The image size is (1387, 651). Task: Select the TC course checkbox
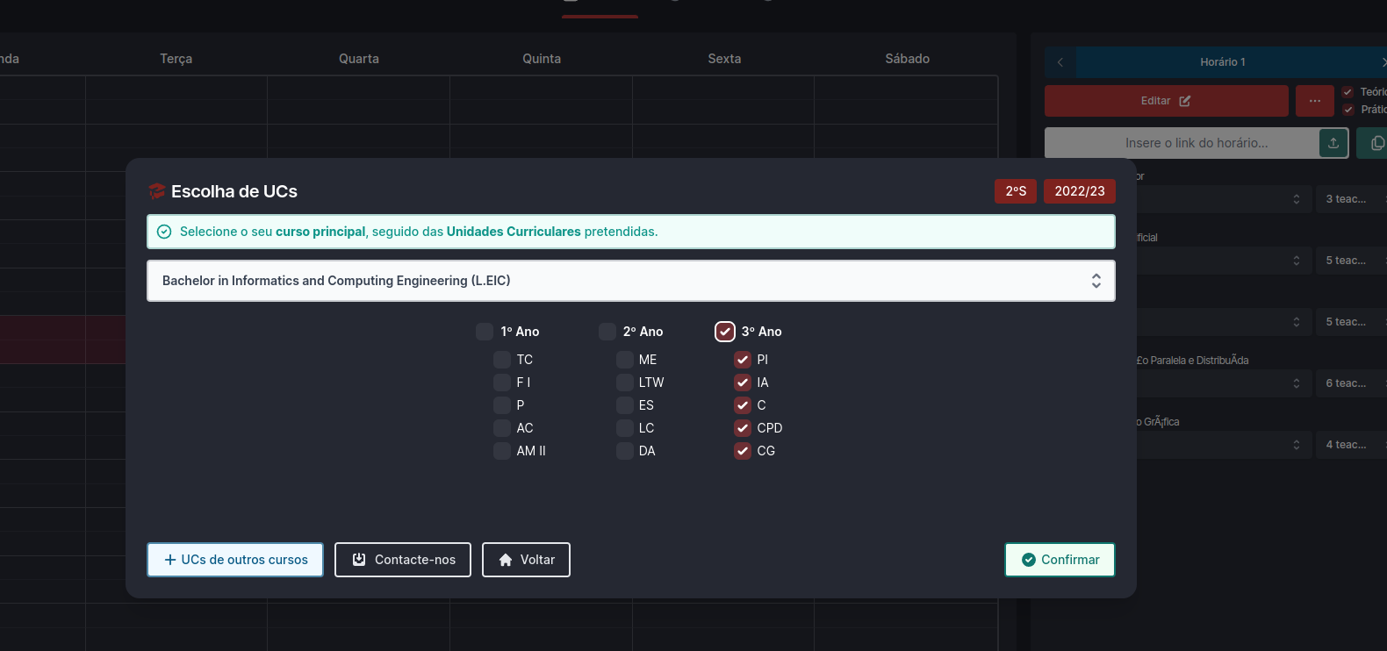pos(502,360)
